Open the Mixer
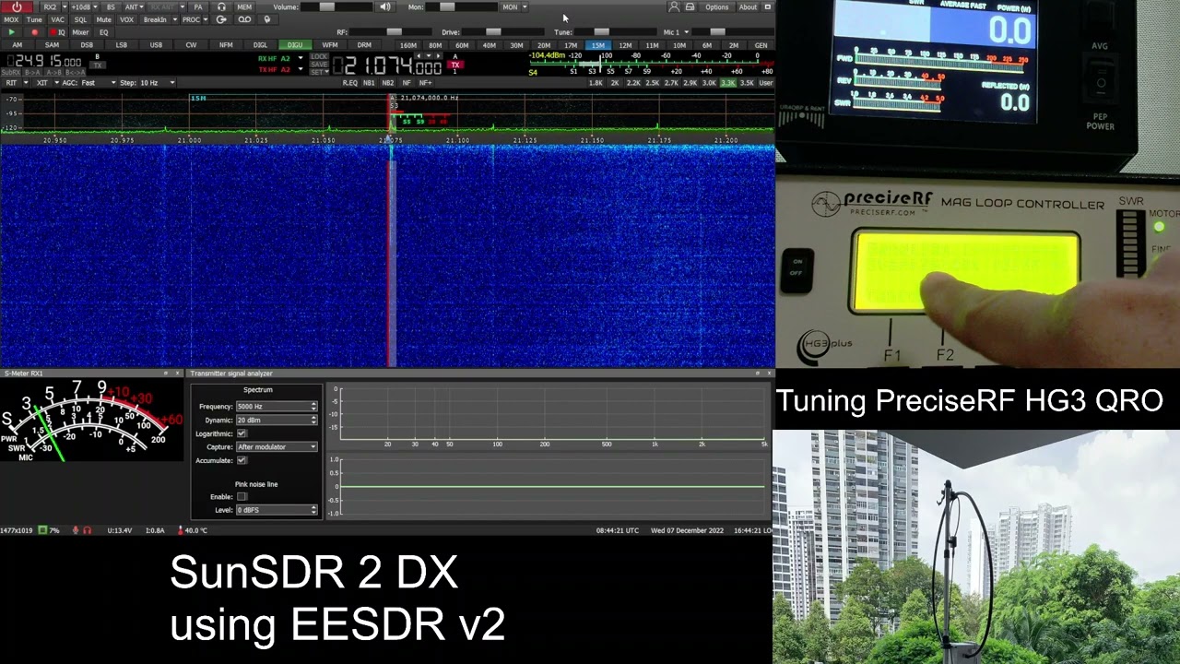The width and height of the screenshot is (1180, 664). (80, 32)
